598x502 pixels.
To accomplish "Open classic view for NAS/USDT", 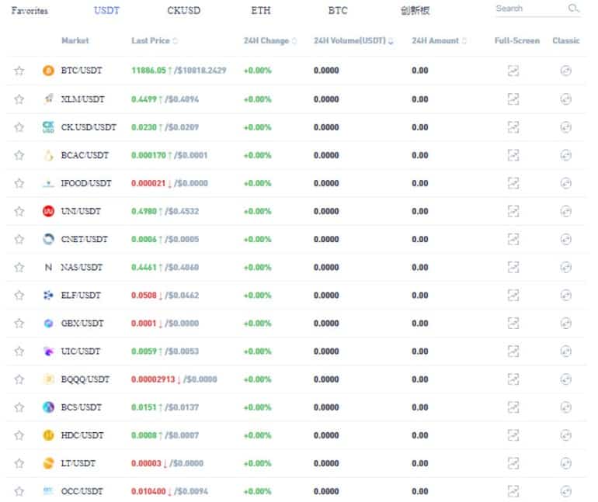I will tap(565, 267).
